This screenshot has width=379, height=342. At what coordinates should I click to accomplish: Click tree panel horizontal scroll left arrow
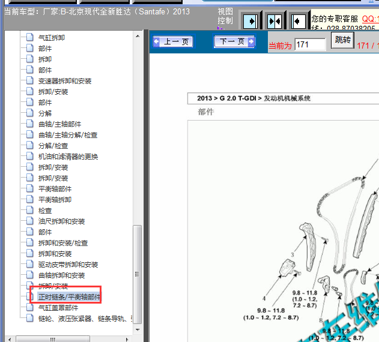tap(10, 339)
